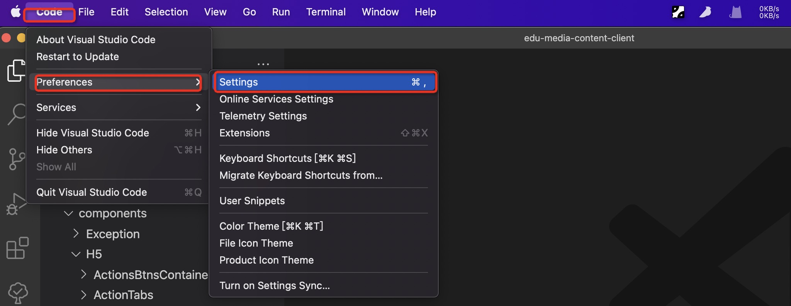Click the tree icon at activity bar bottom
The image size is (791, 306).
[x=18, y=293]
